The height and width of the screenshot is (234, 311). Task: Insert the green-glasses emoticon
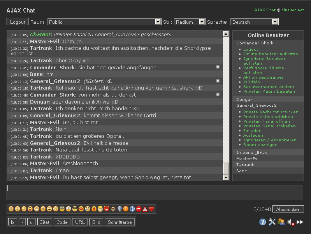62,209
